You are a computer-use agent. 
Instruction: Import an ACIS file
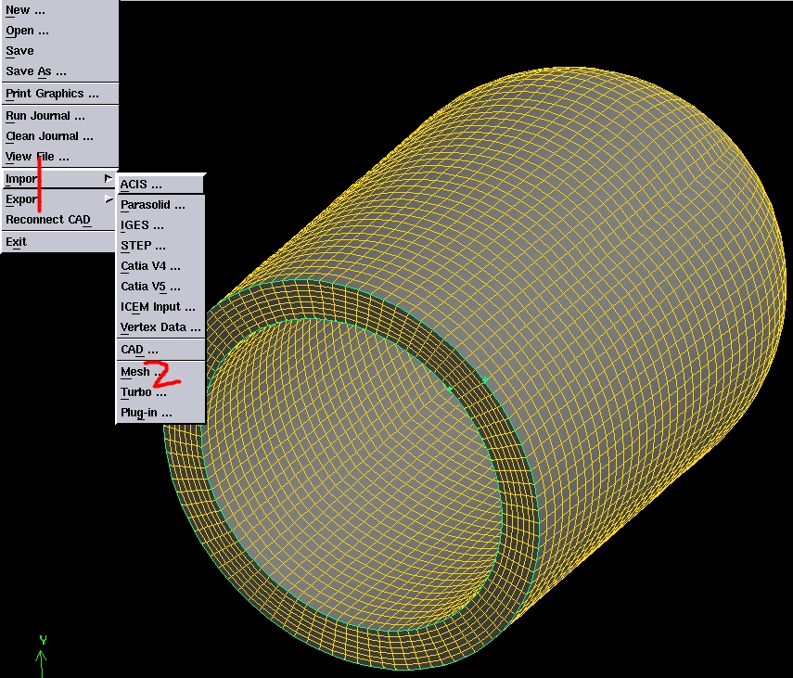141,185
